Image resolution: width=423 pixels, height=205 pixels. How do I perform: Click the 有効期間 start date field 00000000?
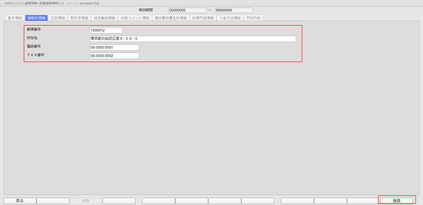[187, 11]
